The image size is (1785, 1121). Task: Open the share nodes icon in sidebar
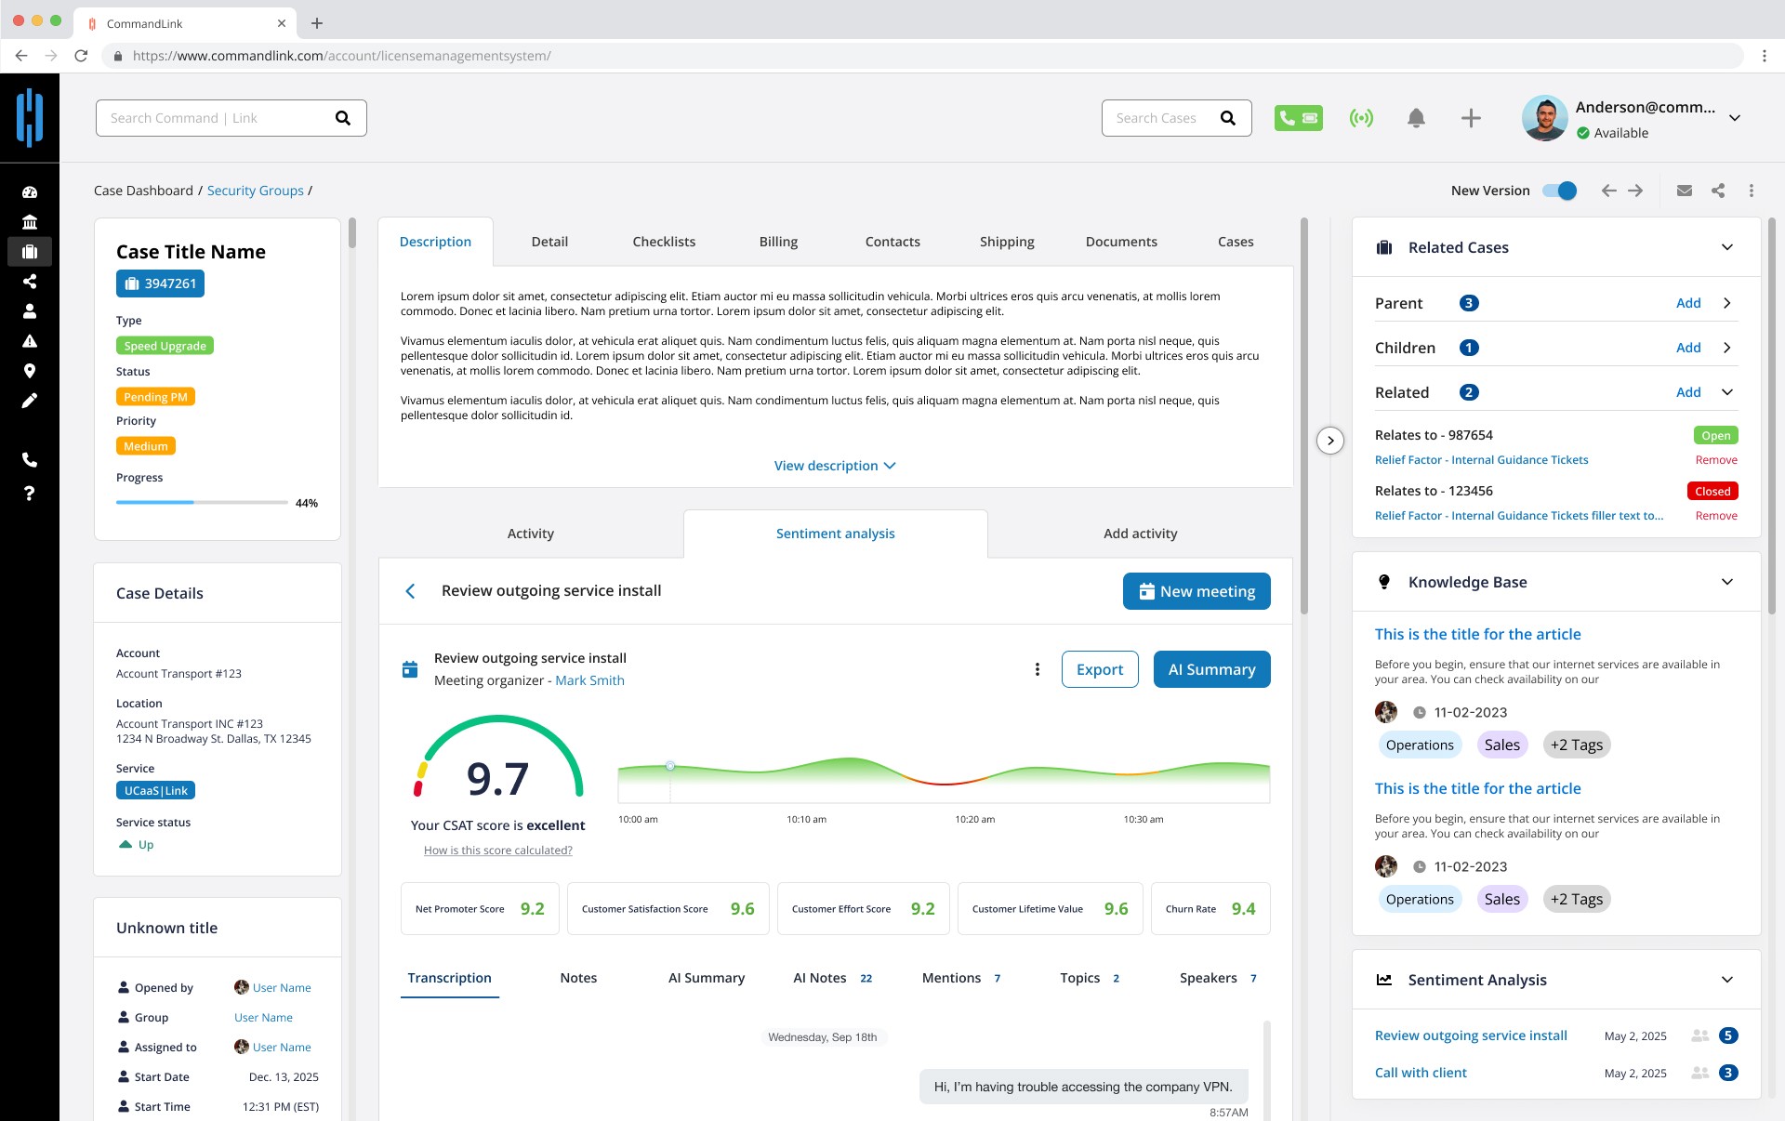click(30, 282)
